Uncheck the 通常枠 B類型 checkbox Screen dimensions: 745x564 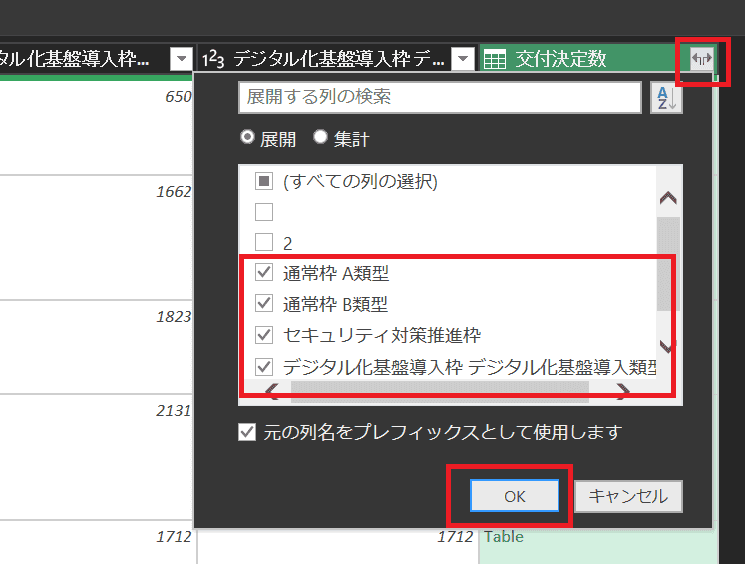(264, 304)
